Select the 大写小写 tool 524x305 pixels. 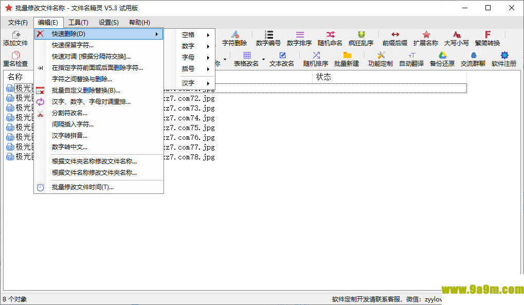[457, 39]
